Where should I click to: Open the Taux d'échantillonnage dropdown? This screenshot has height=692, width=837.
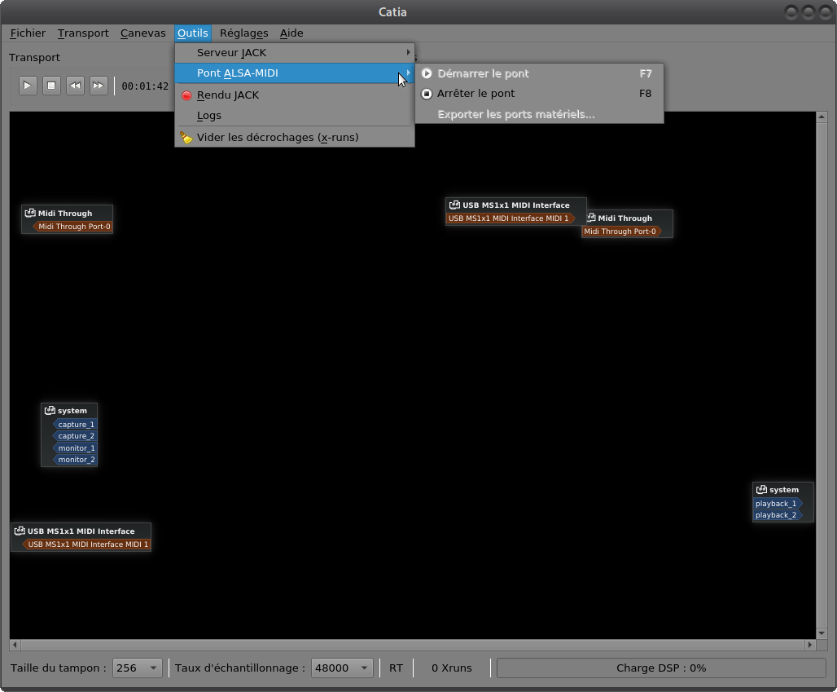[342, 668]
